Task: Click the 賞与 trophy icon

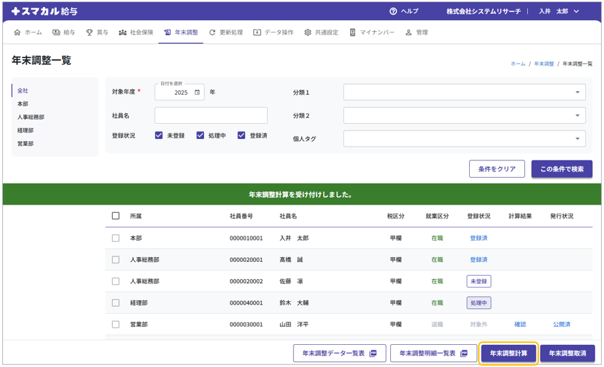Action: [89, 32]
